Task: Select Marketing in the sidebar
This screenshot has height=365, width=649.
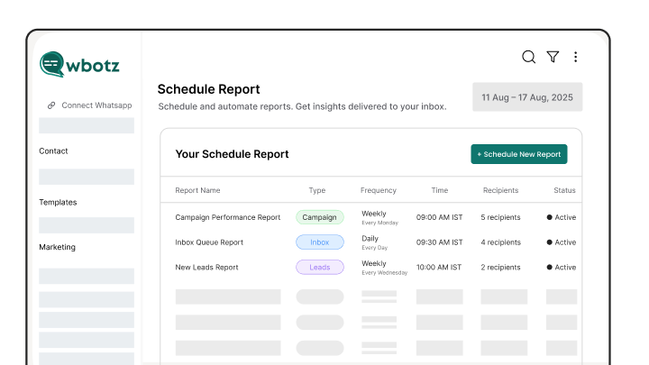Action: (57, 247)
